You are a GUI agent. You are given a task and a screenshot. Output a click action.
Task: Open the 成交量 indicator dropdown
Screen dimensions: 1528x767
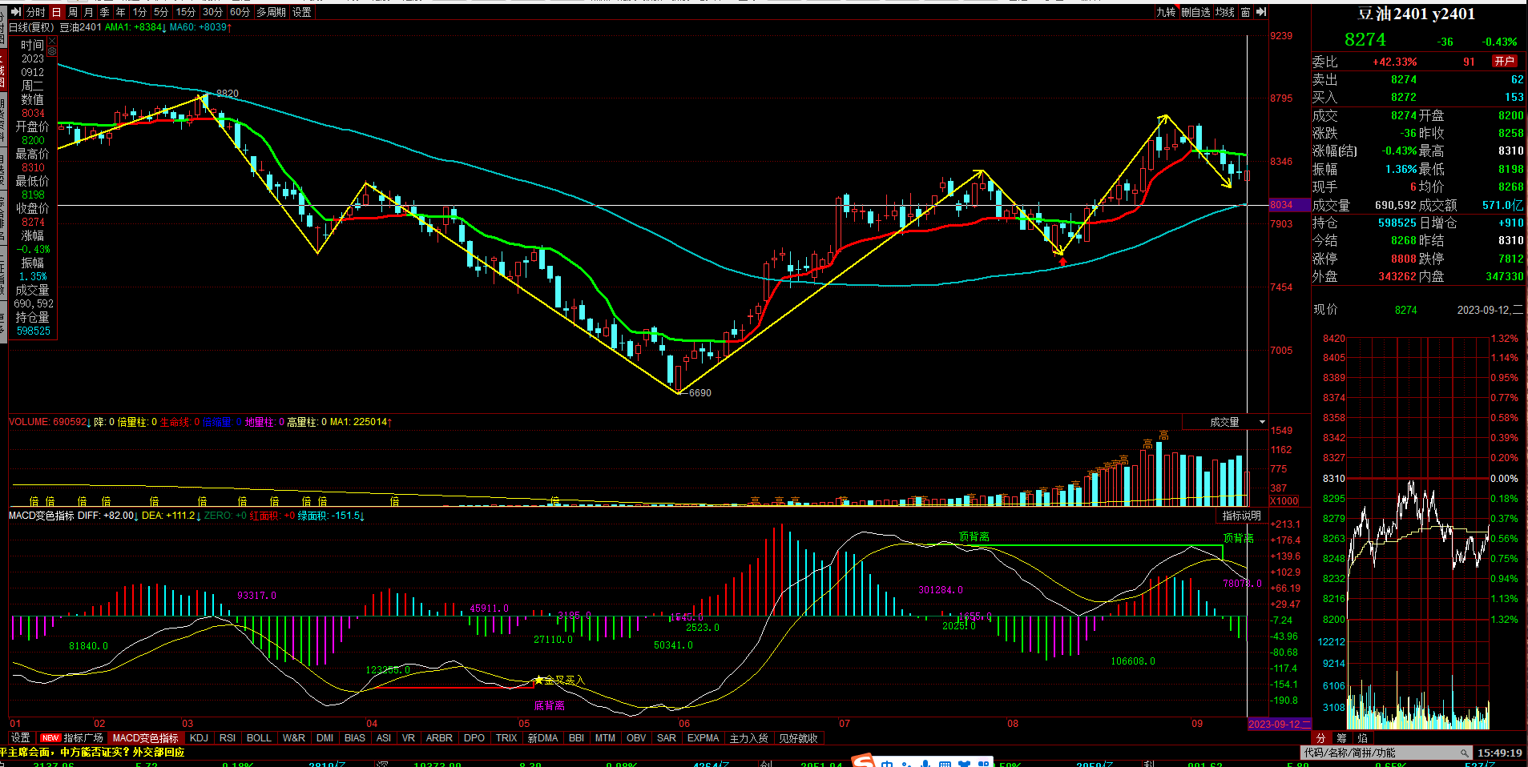coord(1262,422)
